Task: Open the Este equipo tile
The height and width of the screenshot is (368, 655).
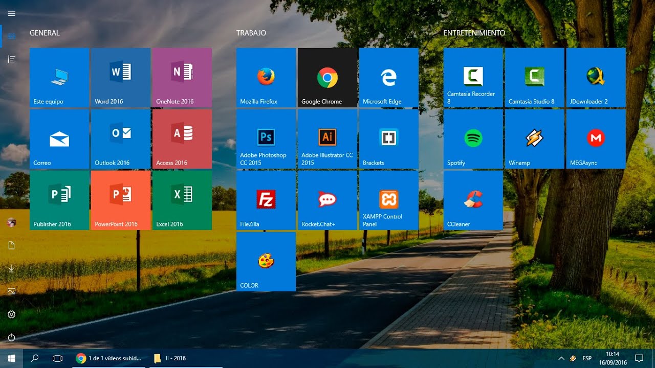Action: click(x=59, y=78)
